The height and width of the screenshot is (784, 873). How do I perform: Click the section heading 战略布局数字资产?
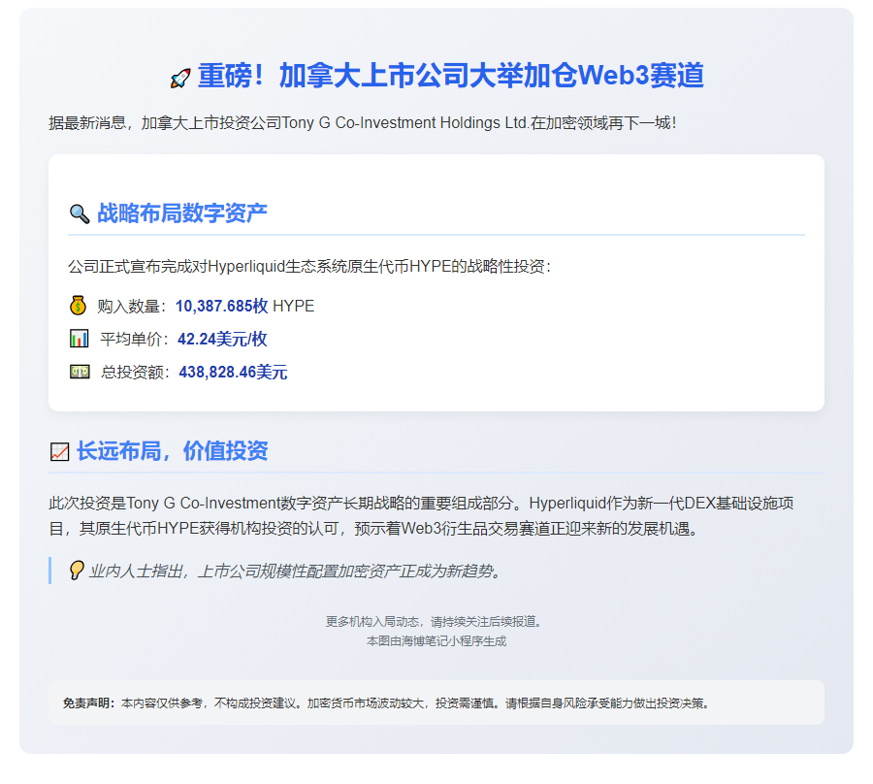coord(182,213)
